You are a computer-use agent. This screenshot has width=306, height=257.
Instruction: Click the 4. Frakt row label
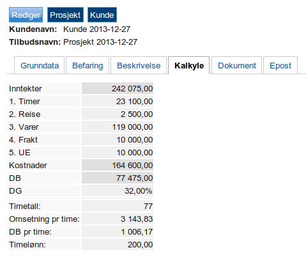(x=23, y=140)
